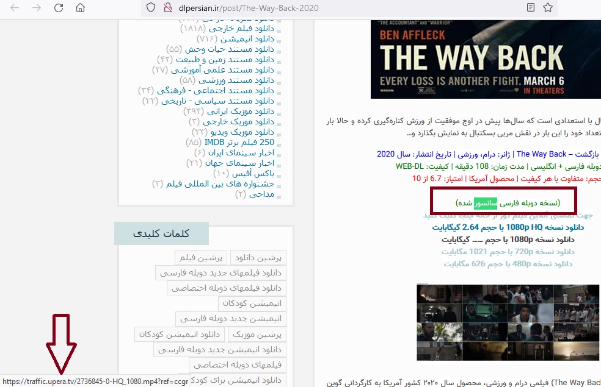Click tag انیمیشن کودکان
Image resolution: width=601 pixels, height=387 pixels.
click(x=252, y=304)
